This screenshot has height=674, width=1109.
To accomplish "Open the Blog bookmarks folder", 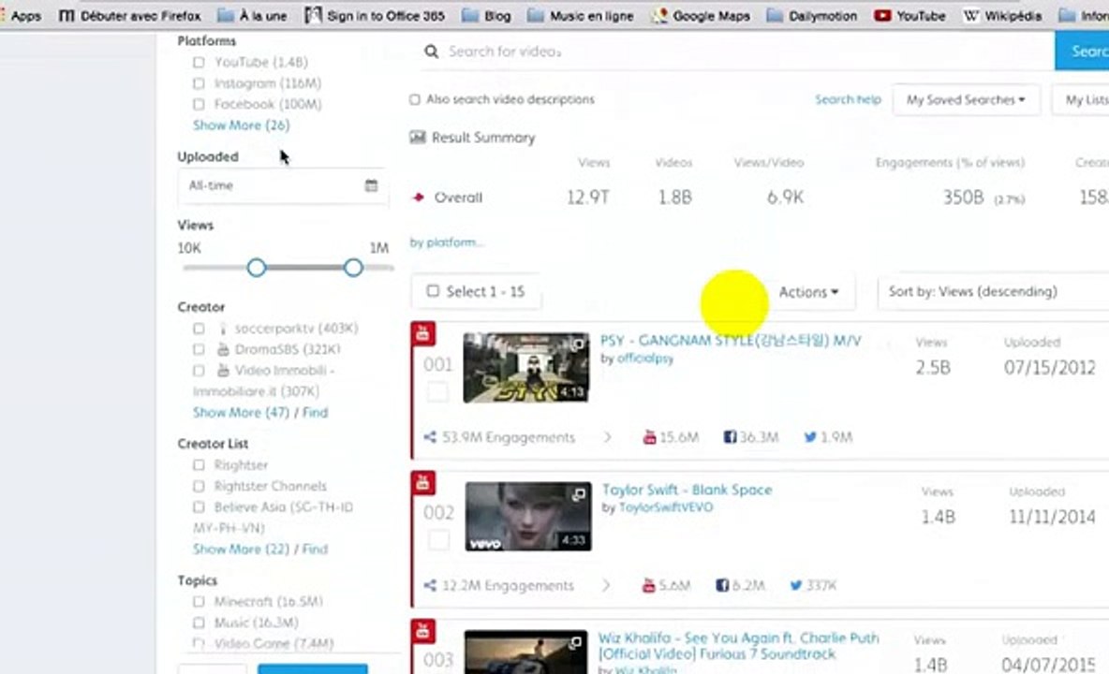I will tap(487, 16).
